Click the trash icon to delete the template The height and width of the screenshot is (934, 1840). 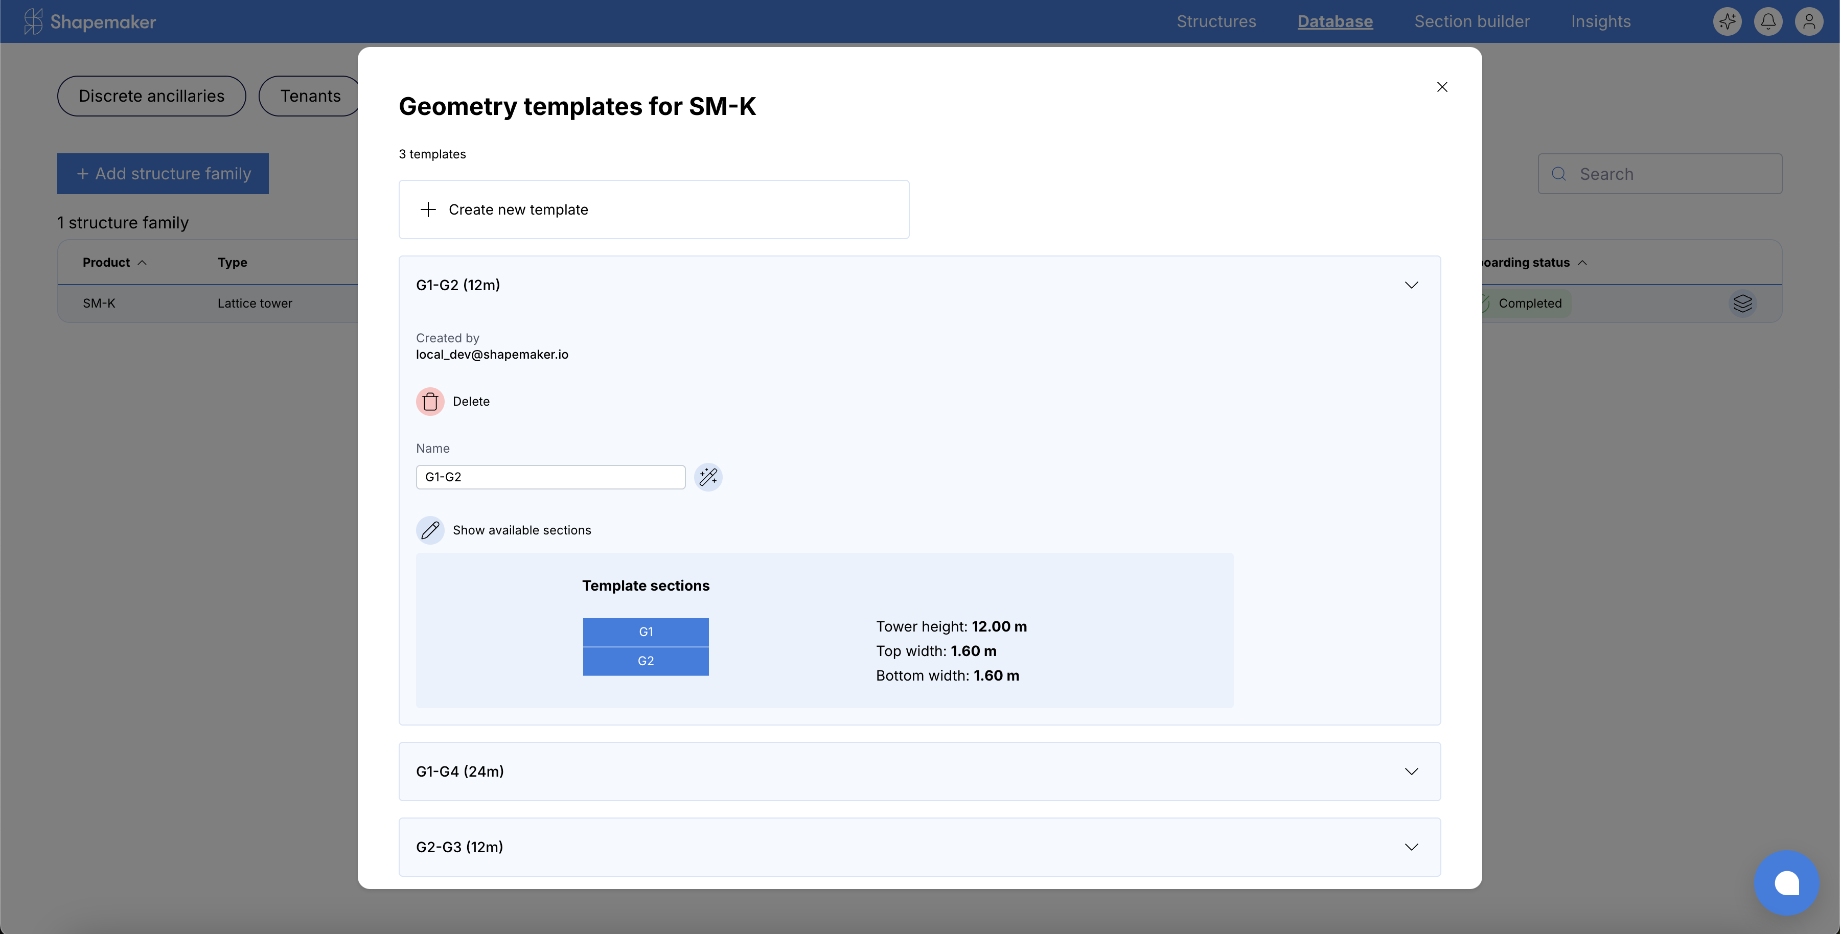pos(430,401)
